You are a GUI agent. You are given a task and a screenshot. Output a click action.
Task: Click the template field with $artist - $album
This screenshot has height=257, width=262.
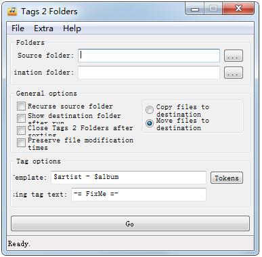click(x=129, y=177)
